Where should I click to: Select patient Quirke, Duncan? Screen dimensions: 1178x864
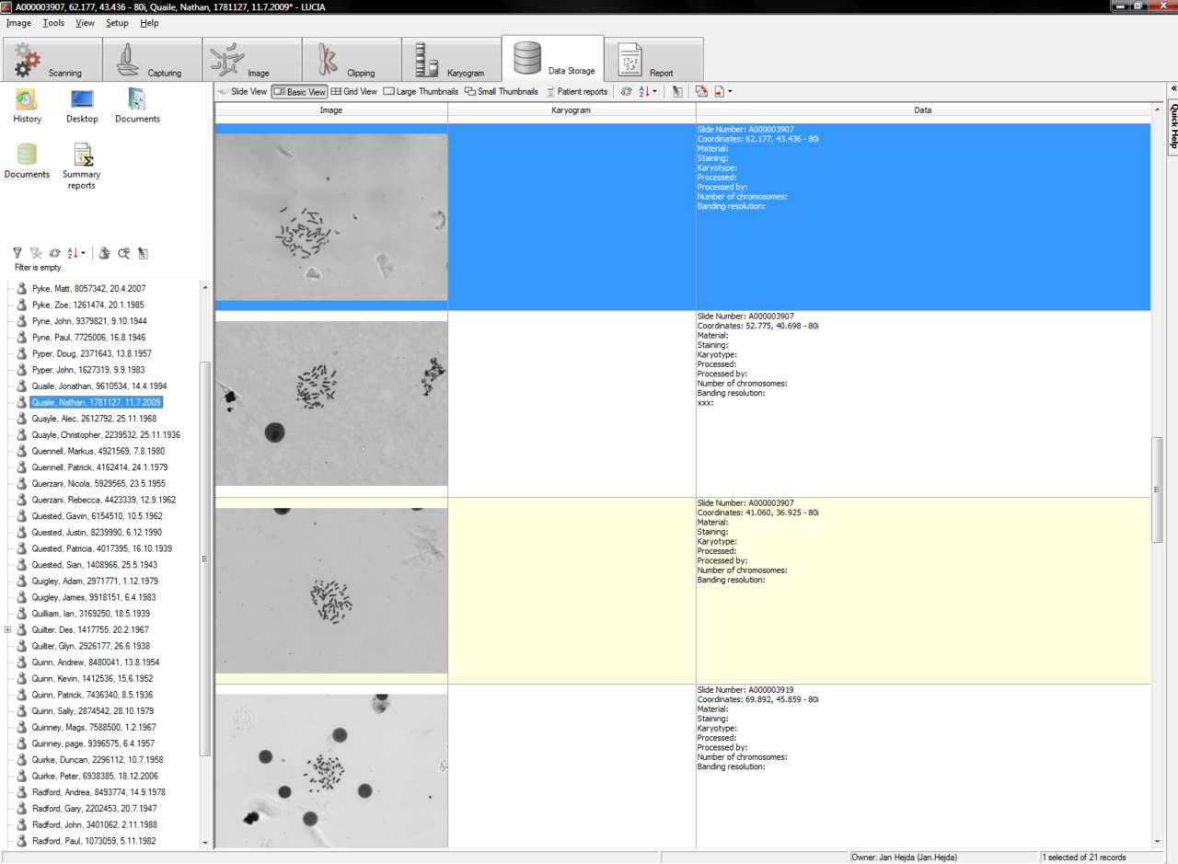98,760
